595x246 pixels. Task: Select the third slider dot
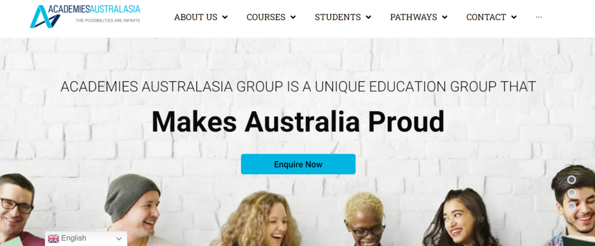coord(572,206)
